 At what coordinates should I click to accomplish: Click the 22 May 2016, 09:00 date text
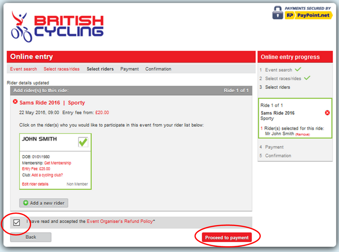pyautogui.click(x=39, y=113)
